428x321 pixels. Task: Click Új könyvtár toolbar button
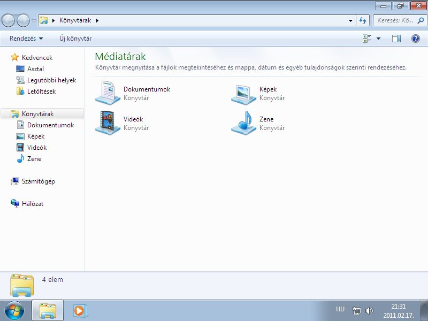pos(75,39)
